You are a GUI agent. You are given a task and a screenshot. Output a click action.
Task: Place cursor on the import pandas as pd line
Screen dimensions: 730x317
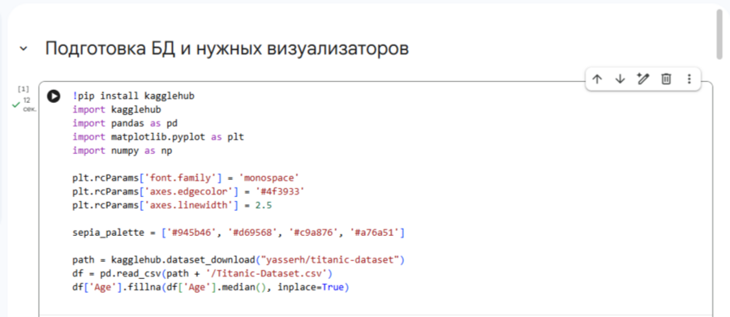[x=125, y=123]
